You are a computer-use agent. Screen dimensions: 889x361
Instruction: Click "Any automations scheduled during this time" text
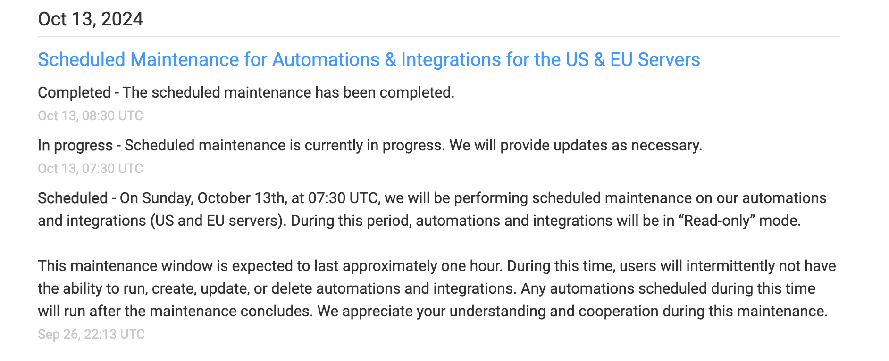(668, 288)
